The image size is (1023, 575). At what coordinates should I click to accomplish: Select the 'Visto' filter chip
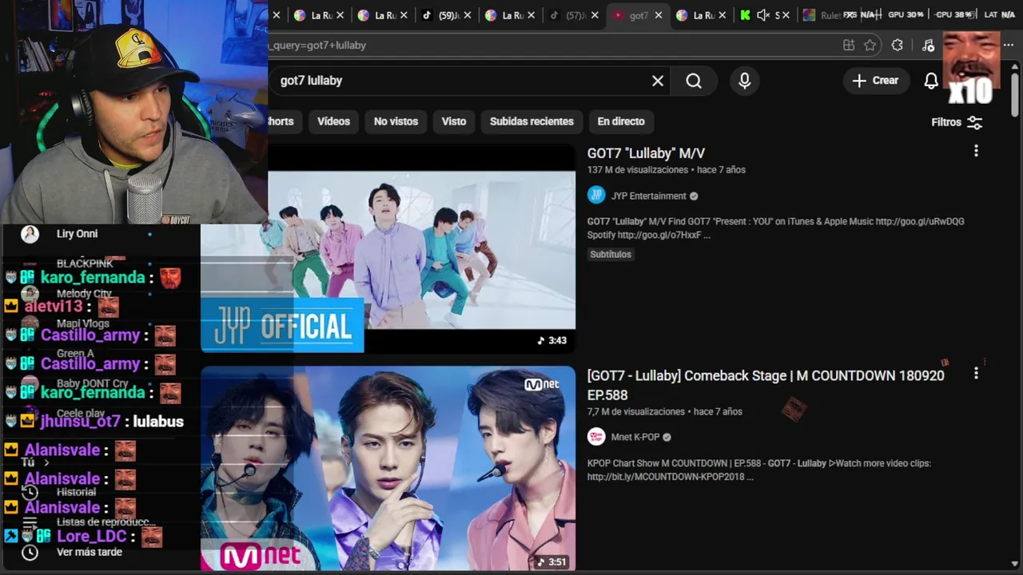454,121
